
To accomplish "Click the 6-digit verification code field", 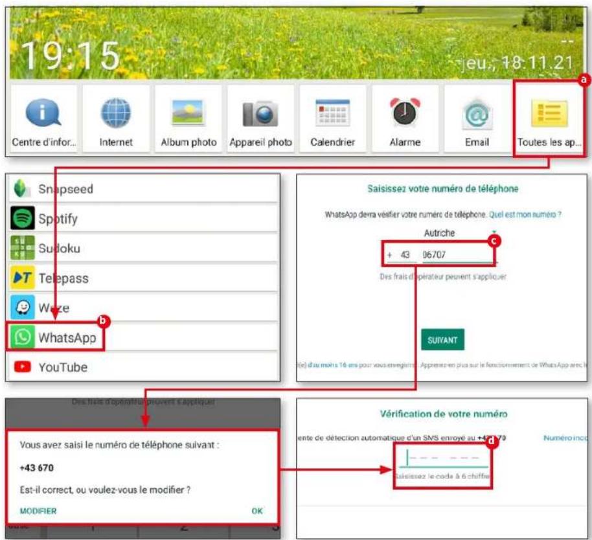I will pyautogui.click(x=444, y=458).
